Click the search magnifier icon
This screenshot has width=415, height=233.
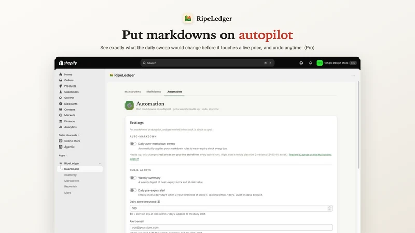tap(144, 63)
